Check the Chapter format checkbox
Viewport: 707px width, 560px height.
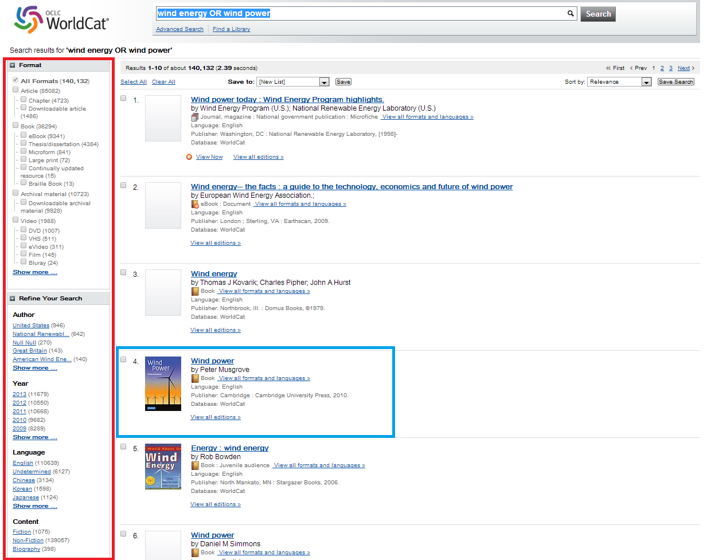[x=24, y=99]
